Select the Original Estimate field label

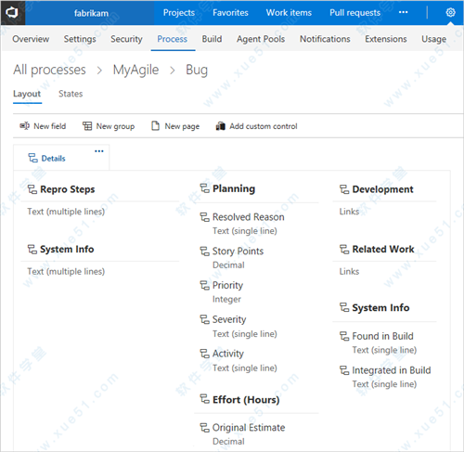pyautogui.click(x=249, y=428)
